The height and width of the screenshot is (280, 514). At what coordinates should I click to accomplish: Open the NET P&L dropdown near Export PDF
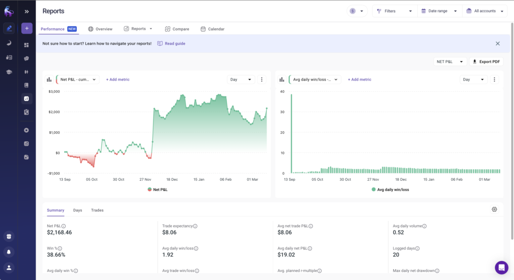[x=450, y=62]
